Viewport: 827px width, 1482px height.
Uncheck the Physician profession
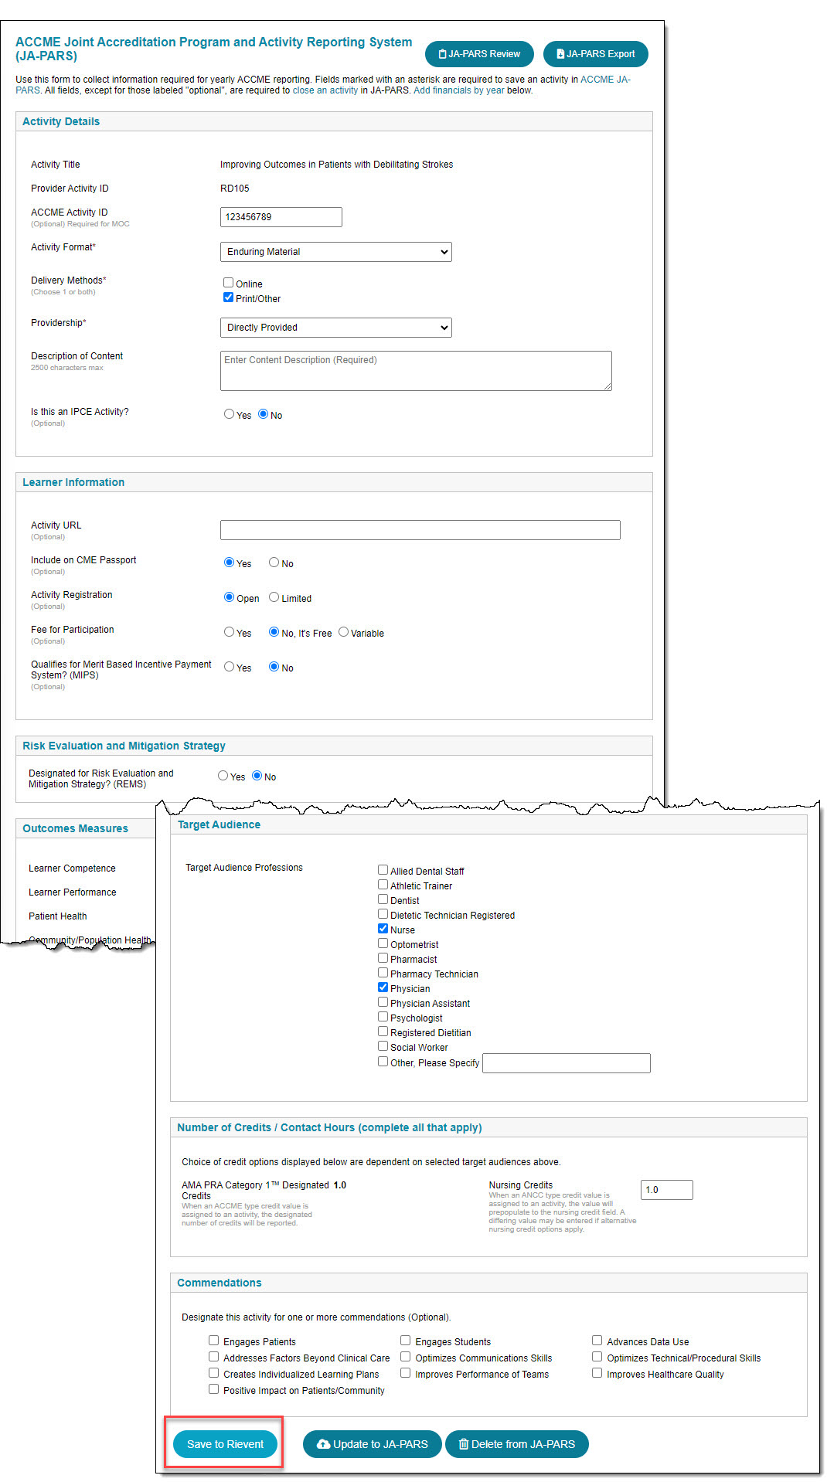click(x=383, y=987)
